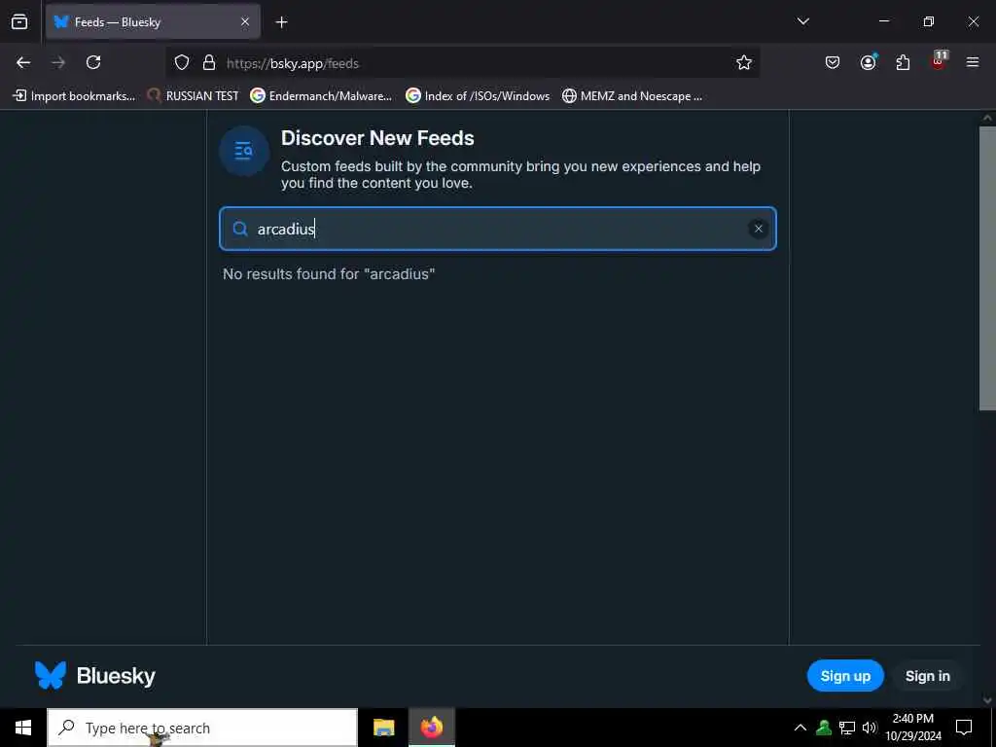Open the taskbar clock showing 2:40 PM
Viewport: 996px width, 747px height.
[912, 728]
